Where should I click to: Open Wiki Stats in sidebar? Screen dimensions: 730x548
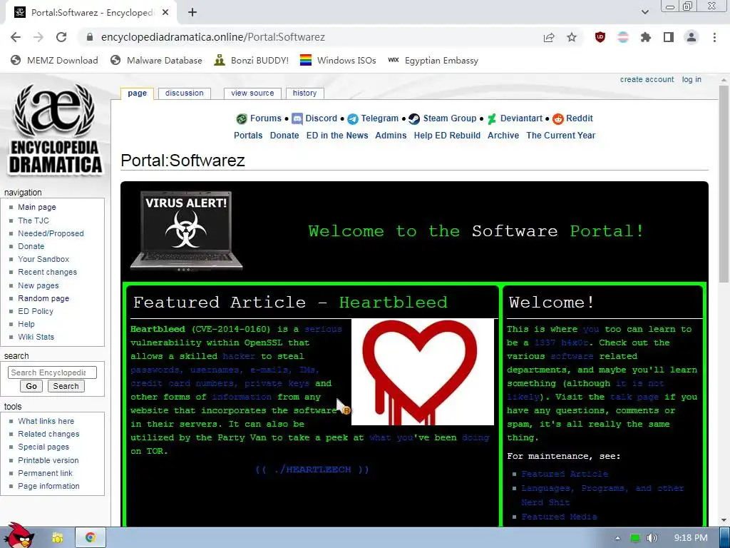point(36,337)
